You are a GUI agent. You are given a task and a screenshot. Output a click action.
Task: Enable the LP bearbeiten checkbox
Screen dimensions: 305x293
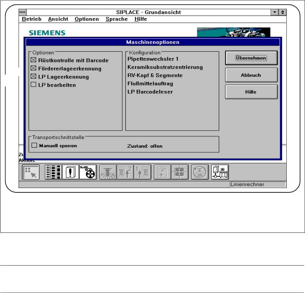[x=33, y=85]
